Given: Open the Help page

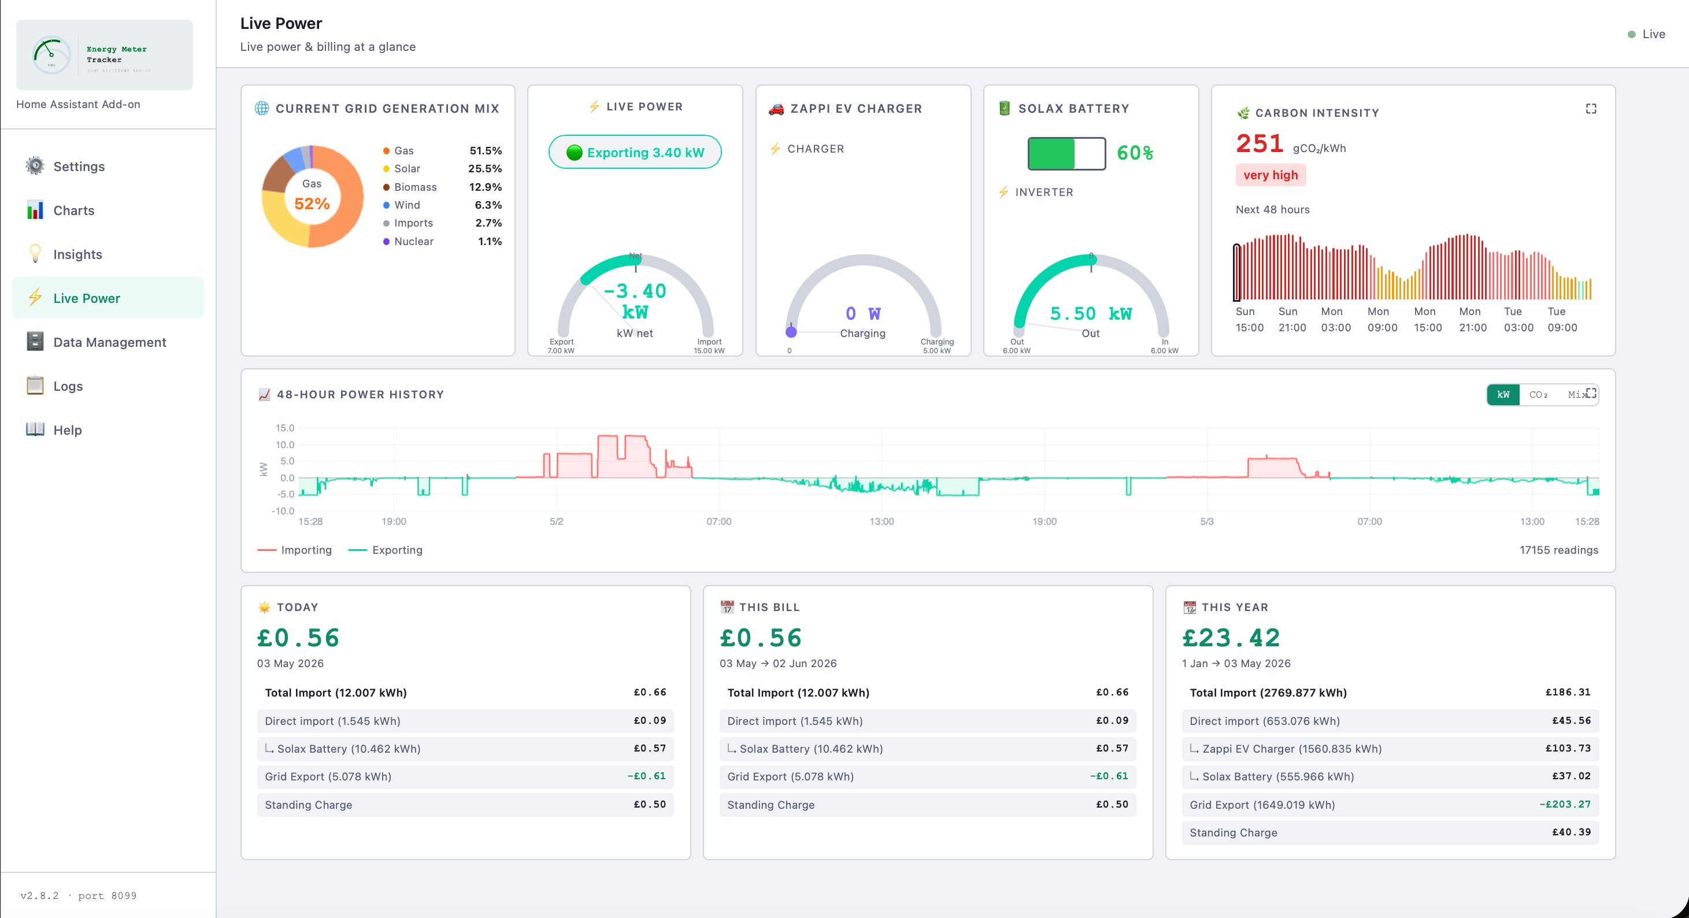Looking at the screenshot, I should tap(108, 430).
